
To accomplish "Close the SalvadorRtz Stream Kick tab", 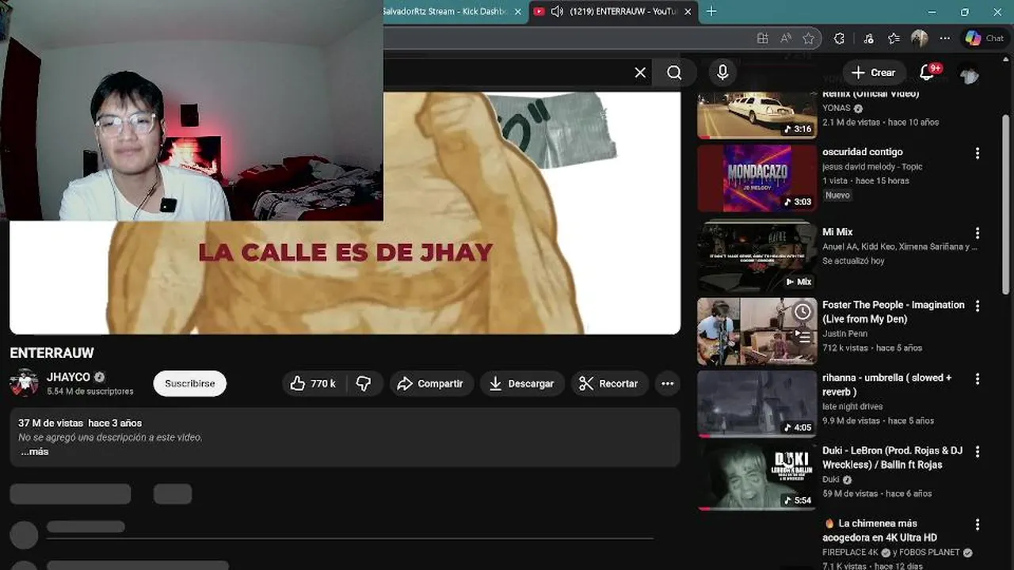I will 518,11.
